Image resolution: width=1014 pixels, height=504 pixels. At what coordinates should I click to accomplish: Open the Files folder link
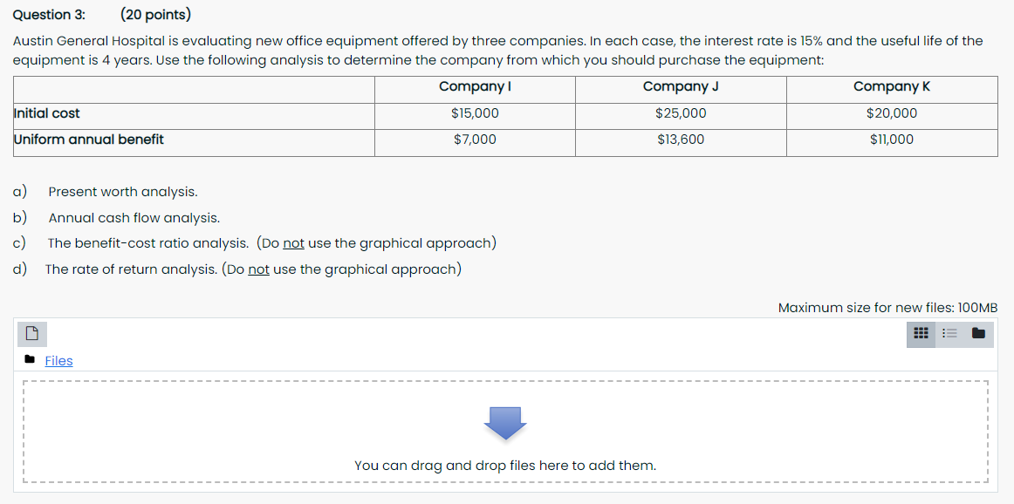click(x=58, y=360)
